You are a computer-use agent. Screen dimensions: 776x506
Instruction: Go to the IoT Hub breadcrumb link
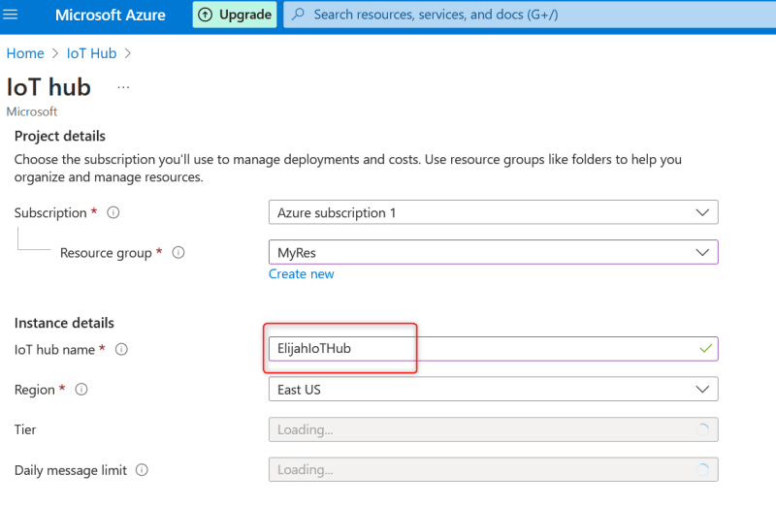[91, 53]
